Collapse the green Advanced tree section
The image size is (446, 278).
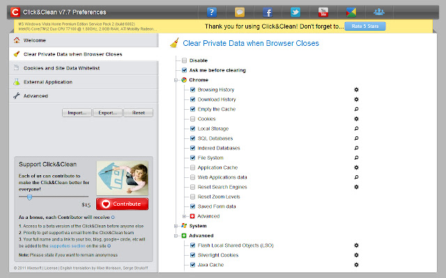pos(176,236)
